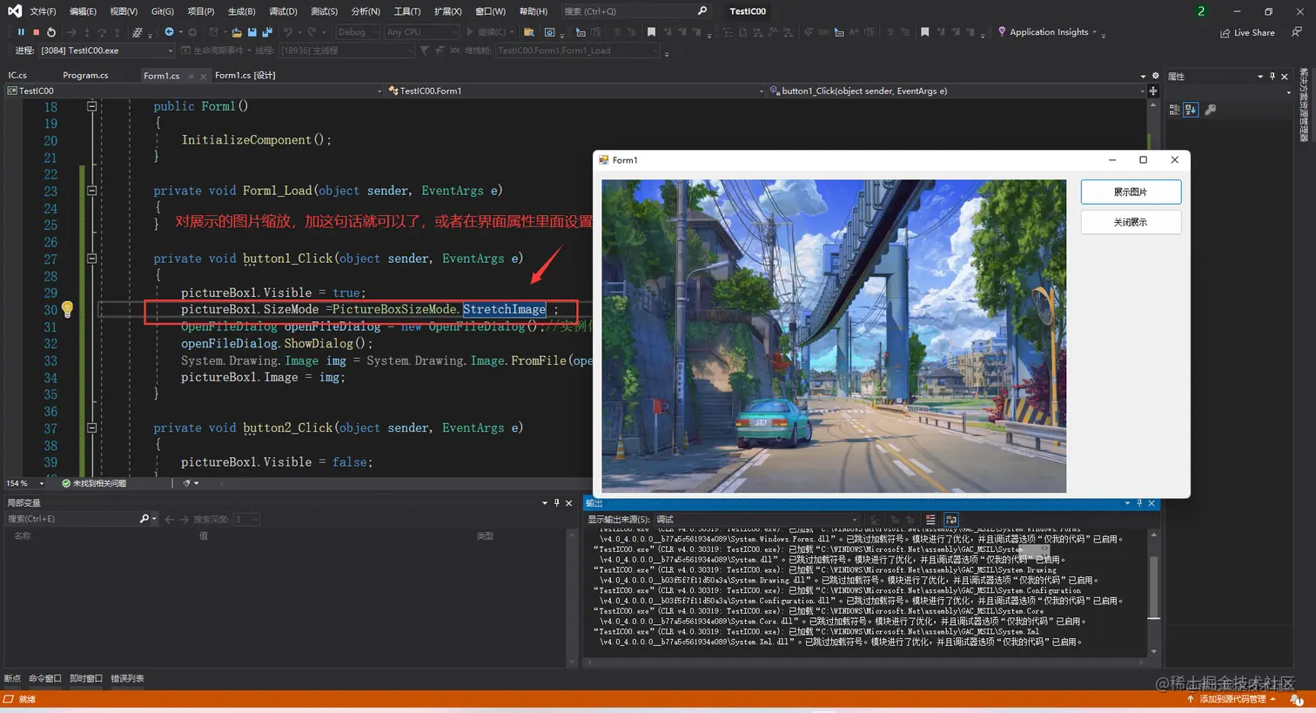
Task: Open the 调试(D) menu
Action: (283, 11)
